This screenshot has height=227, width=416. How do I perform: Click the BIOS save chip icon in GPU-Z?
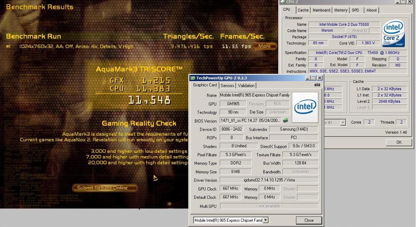tap(286, 120)
